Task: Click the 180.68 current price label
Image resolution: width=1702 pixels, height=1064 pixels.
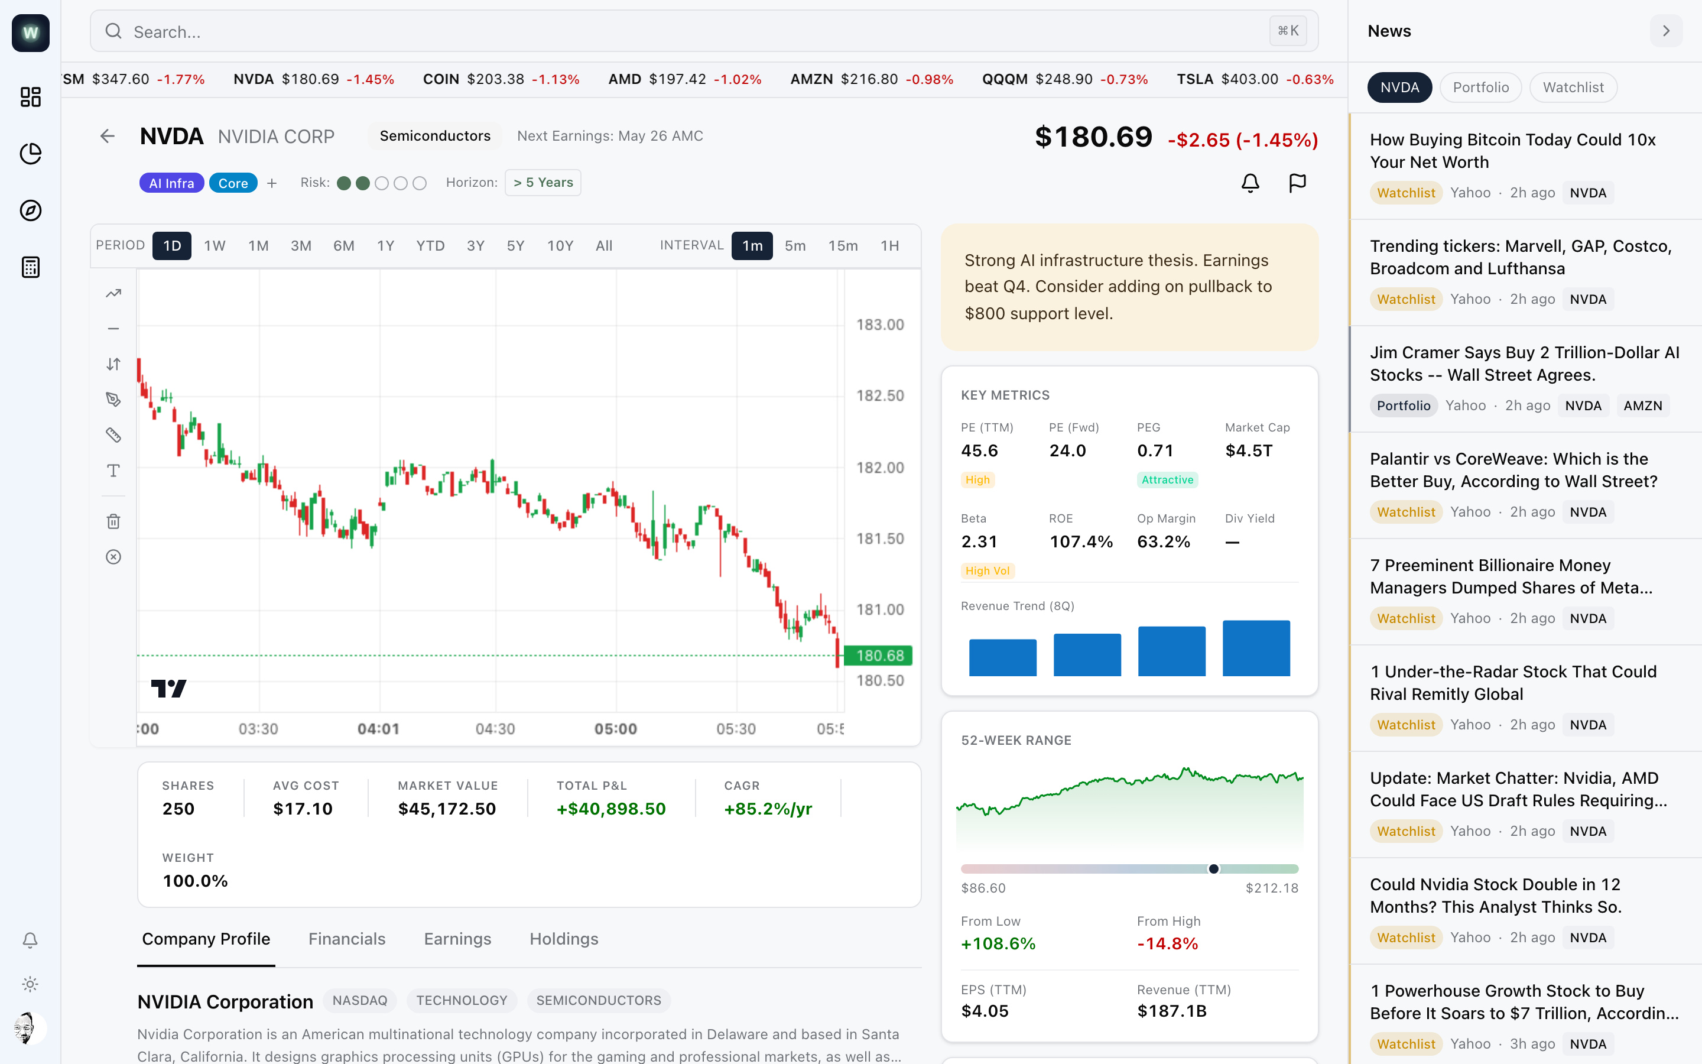Action: 878,655
